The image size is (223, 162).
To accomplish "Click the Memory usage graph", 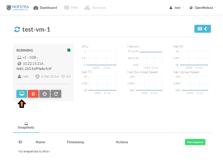I will click(x=151, y=58).
